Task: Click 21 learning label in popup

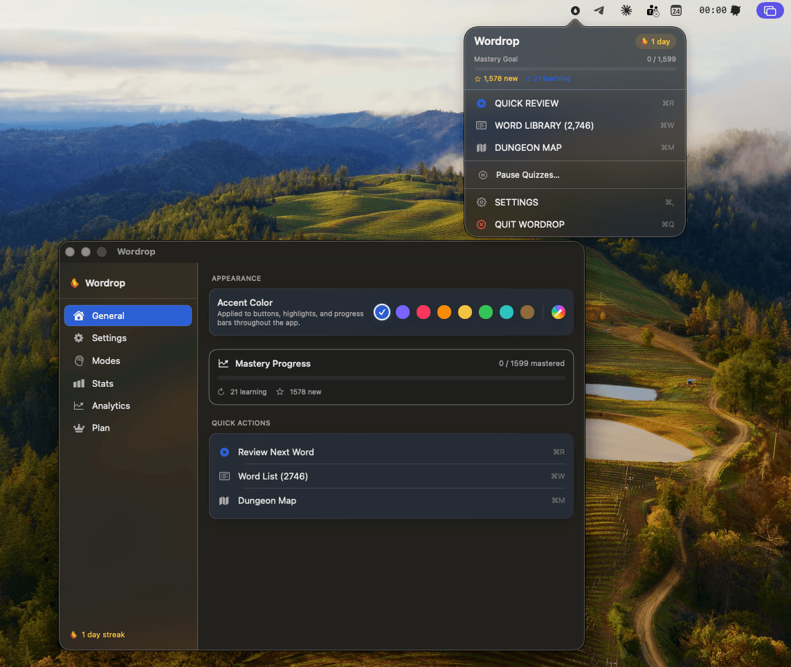Action: (552, 79)
